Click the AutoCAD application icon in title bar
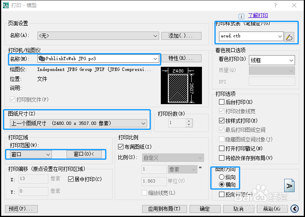 click(x=6, y=5)
